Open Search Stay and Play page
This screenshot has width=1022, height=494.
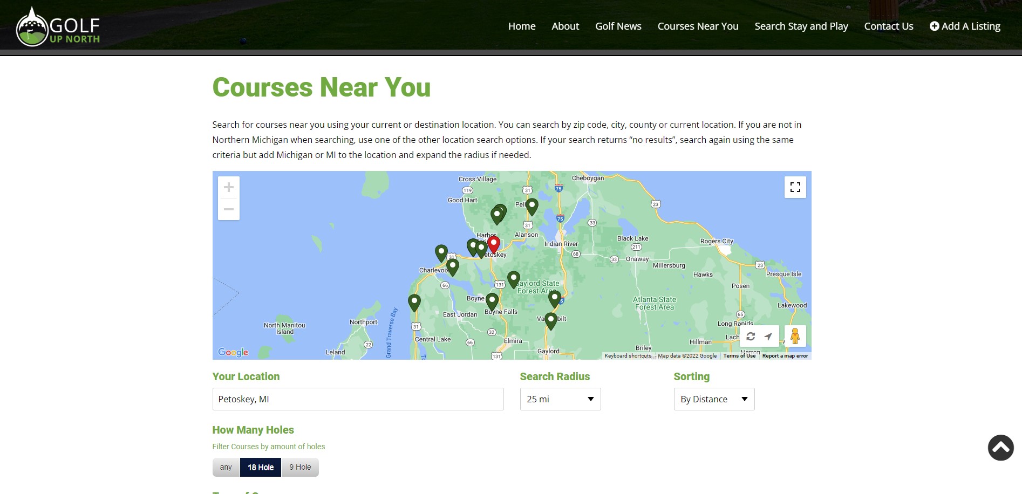(801, 26)
